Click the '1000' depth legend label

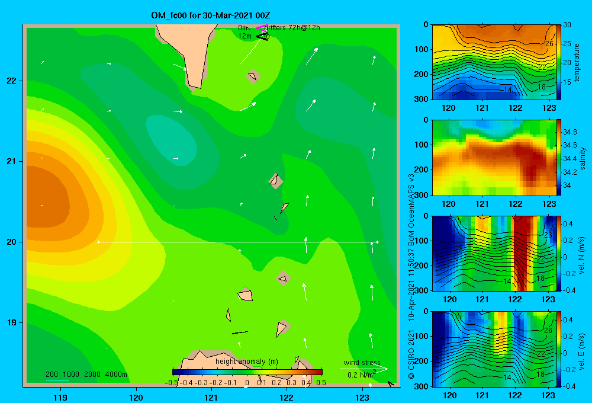71,375
